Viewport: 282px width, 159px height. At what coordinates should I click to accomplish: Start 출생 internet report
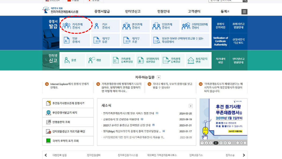[73, 60]
